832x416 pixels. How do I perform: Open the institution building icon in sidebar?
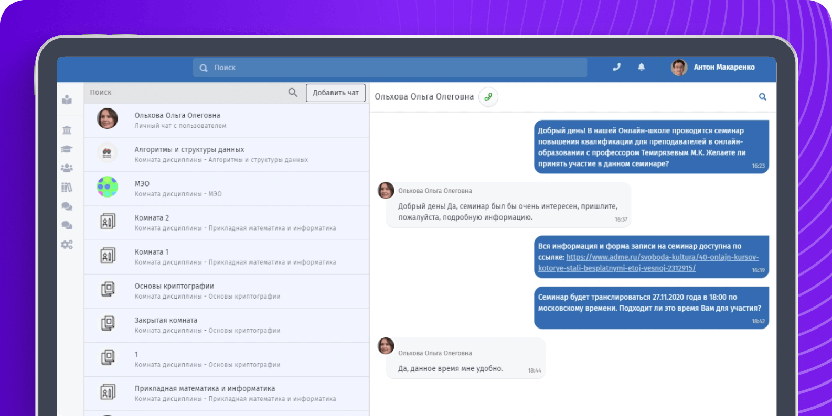click(x=67, y=130)
